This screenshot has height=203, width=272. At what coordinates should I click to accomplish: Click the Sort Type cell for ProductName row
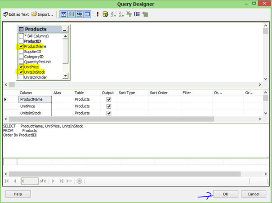point(133,99)
